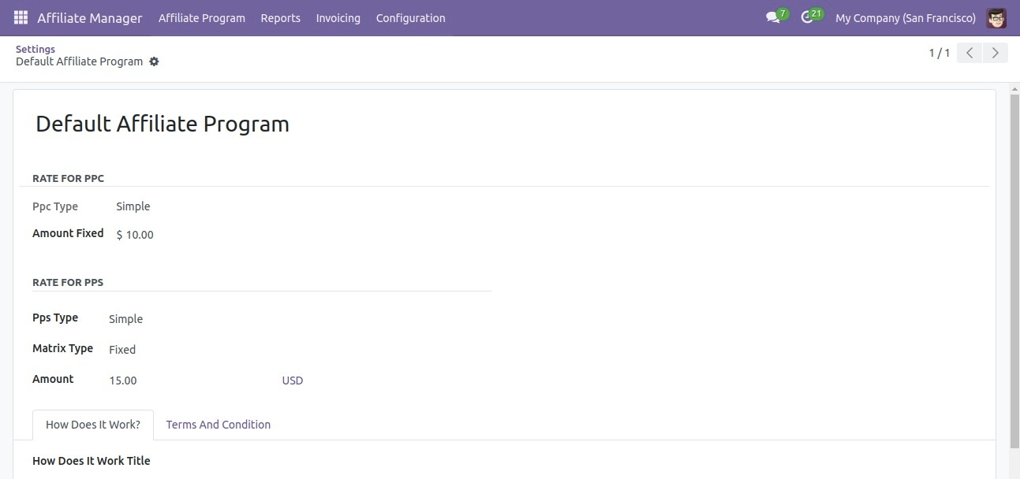Click the Matrix Type label
This screenshot has height=479, width=1020.
(63, 348)
